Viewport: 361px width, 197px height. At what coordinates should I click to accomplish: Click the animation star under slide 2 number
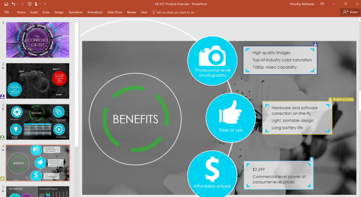(3, 68)
